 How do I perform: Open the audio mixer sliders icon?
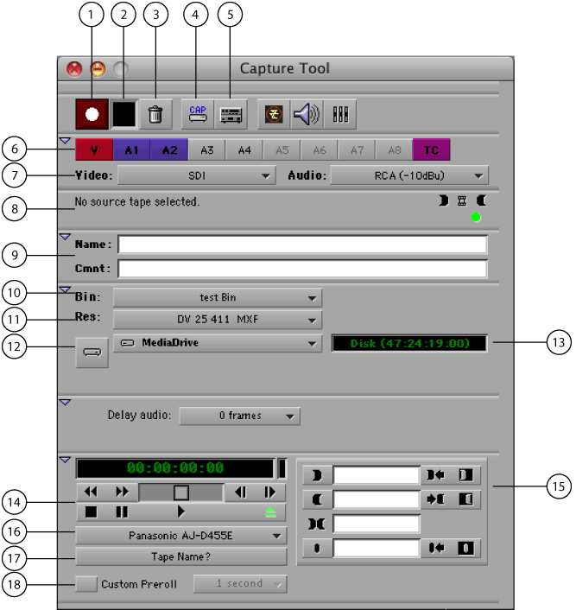339,113
